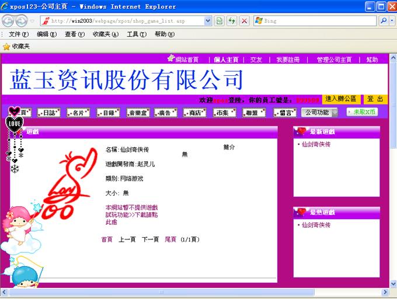Open the 查看(V) menu
This screenshot has width=397, height=299.
pos(74,34)
